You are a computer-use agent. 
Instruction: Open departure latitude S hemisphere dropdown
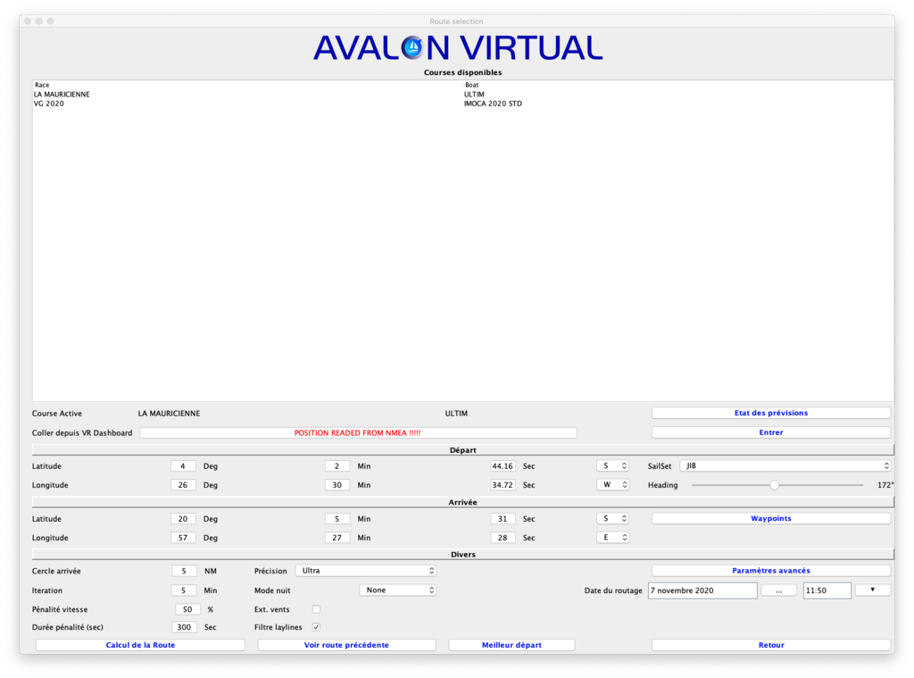(612, 465)
